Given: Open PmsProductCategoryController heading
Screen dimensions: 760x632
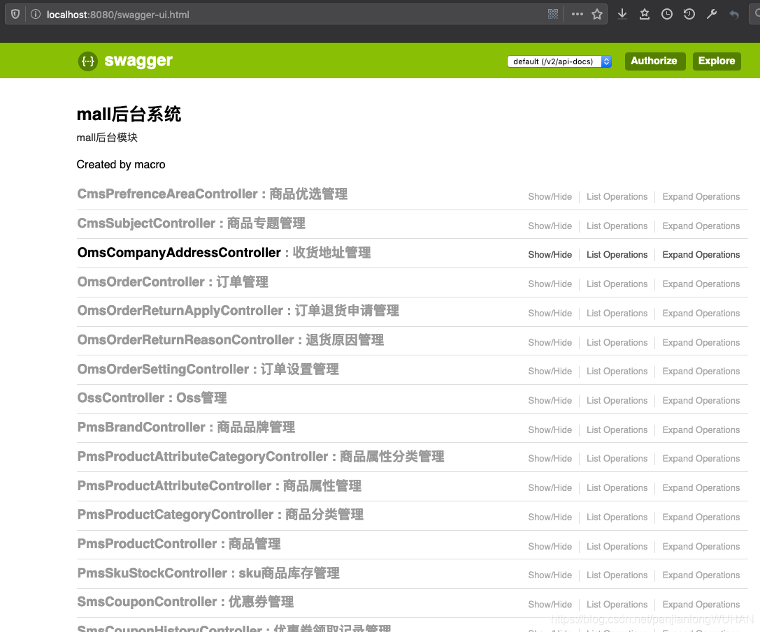Looking at the screenshot, I should pyautogui.click(x=220, y=514).
